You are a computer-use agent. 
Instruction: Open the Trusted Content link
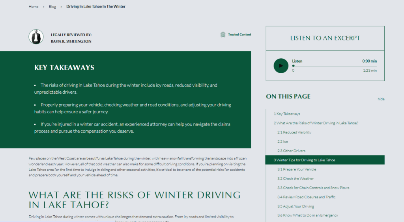point(239,34)
